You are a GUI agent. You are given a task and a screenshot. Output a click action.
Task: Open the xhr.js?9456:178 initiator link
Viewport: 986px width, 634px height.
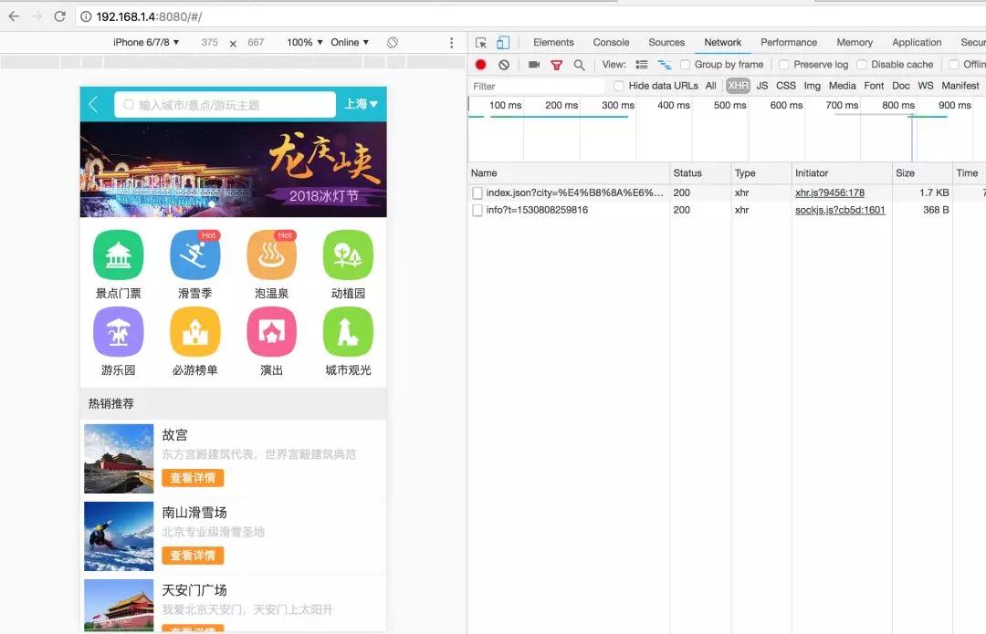pyautogui.click(x=829, y=192)
